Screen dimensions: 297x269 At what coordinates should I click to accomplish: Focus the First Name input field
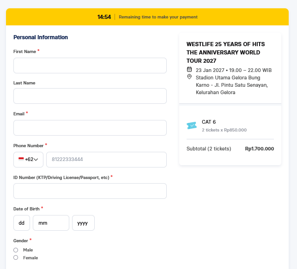[x=90, y=66]
